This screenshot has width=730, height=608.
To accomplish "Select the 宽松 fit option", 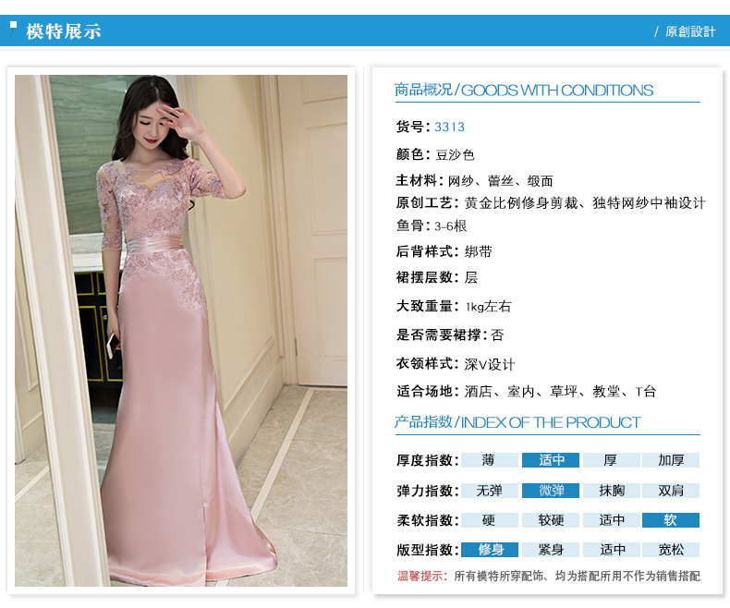I will click(671, 550).
